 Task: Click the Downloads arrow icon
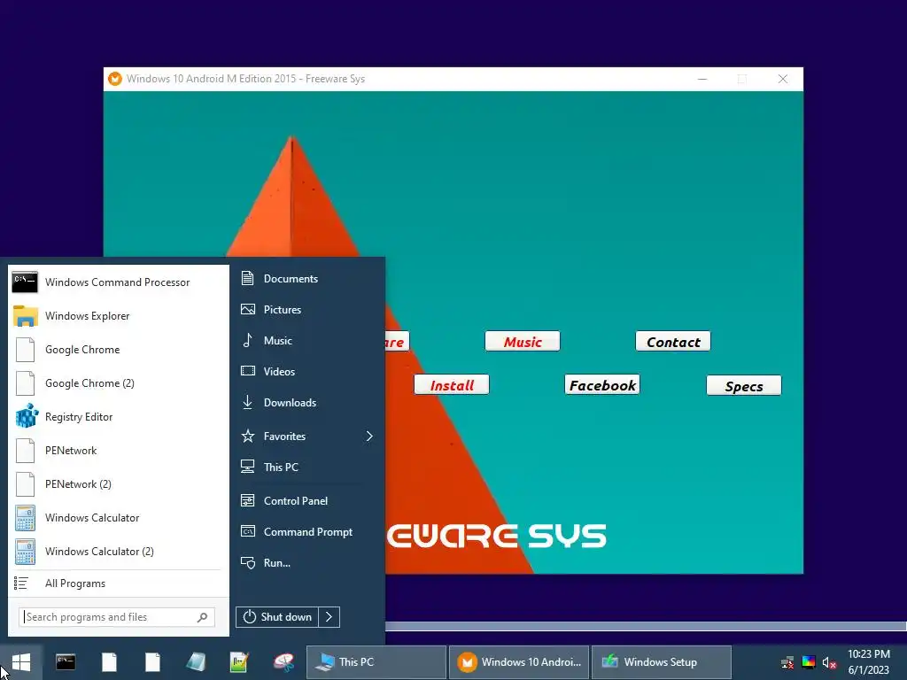[248, 402]
